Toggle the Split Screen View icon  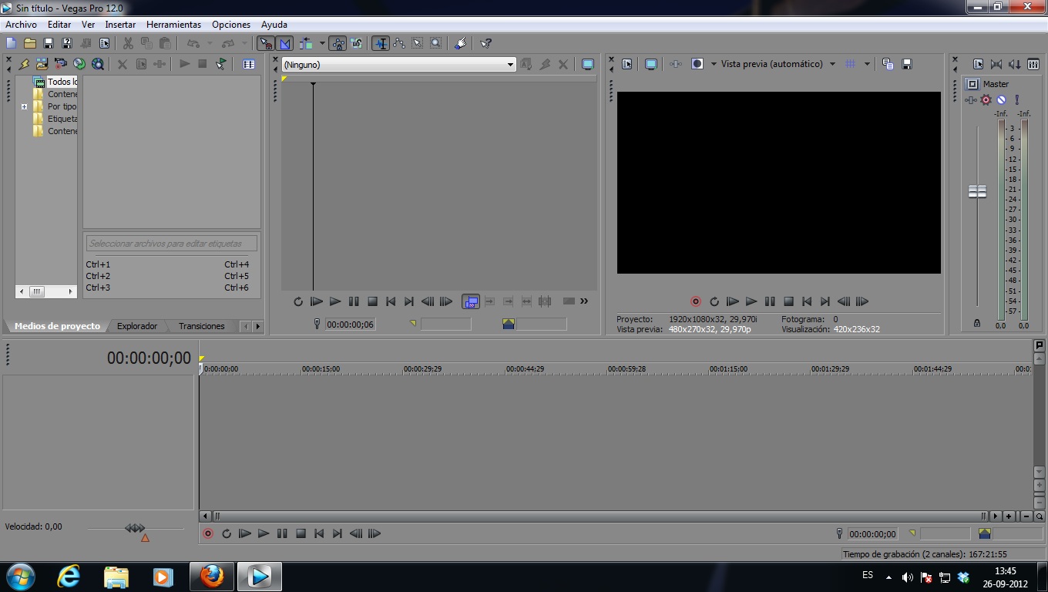click(x=697, y=64)
